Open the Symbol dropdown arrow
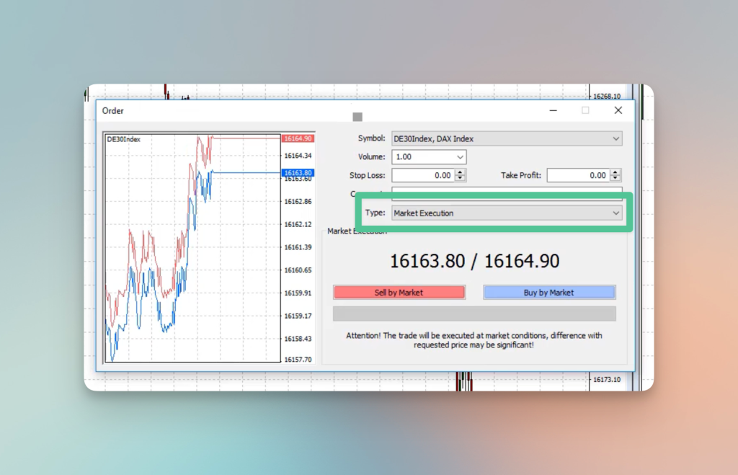Viewport: 738px width, 475px height. tap(615, 139)
